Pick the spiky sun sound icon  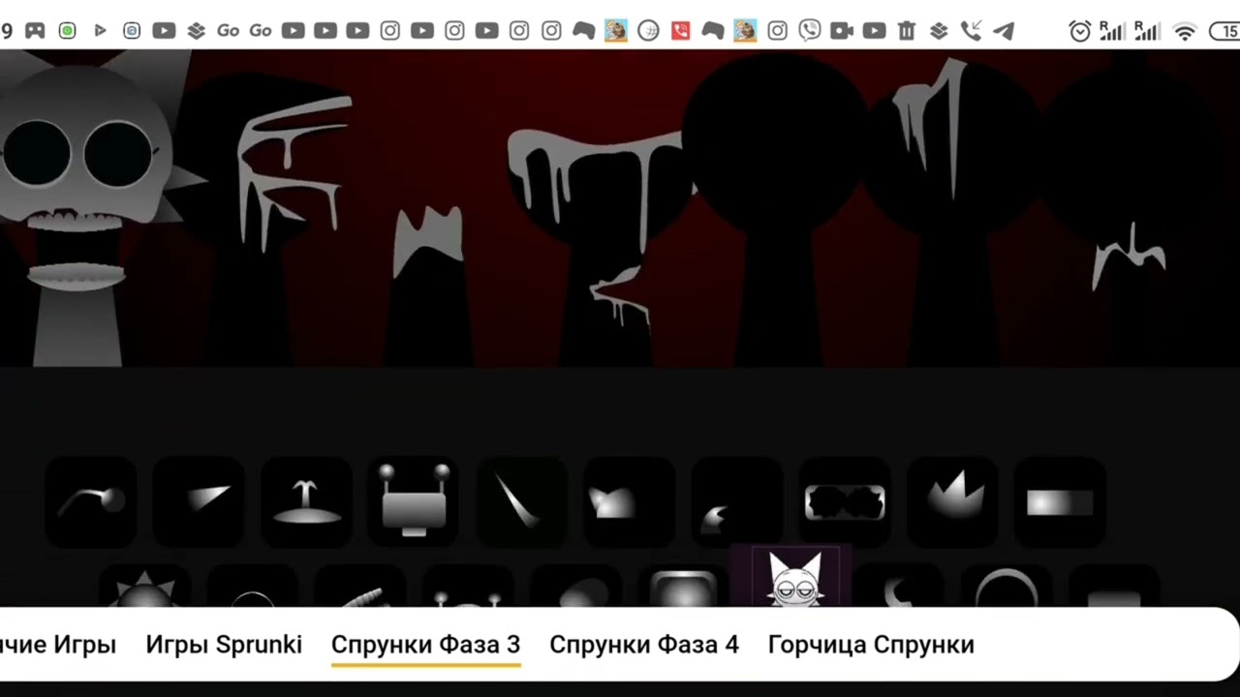click(145, 587)
